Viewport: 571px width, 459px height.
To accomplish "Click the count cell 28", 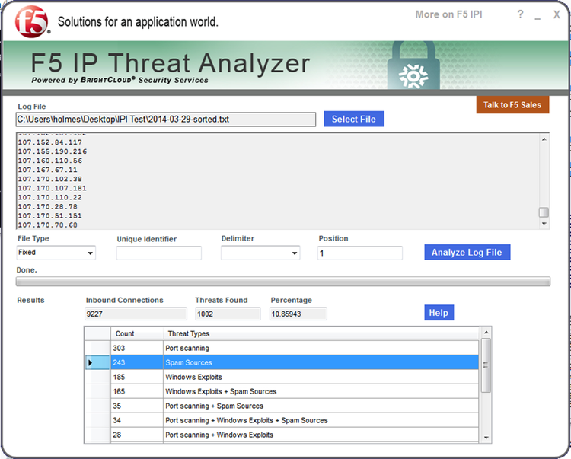I will click(136, 435).
